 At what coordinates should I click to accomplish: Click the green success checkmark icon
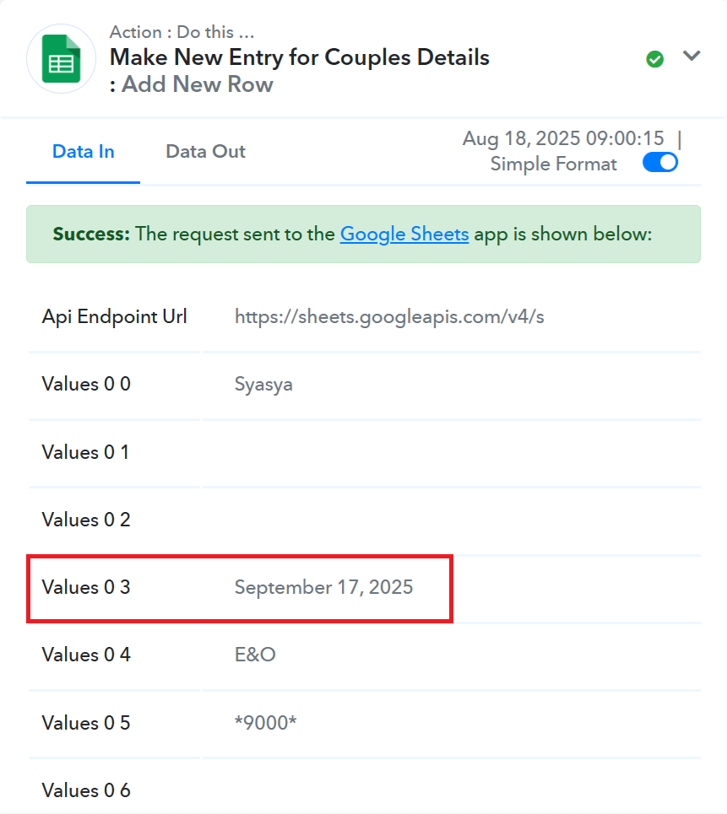[654, 59]
